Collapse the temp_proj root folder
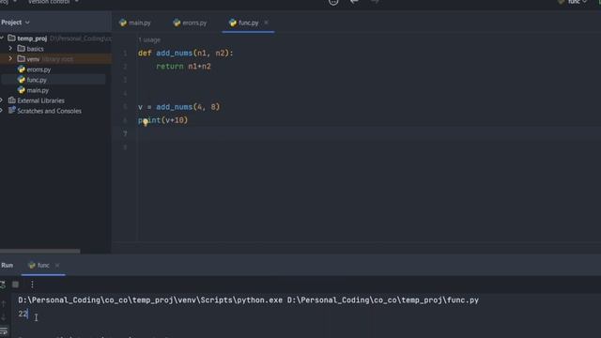This screenshot has width=601, height=338. pos(2,38)
